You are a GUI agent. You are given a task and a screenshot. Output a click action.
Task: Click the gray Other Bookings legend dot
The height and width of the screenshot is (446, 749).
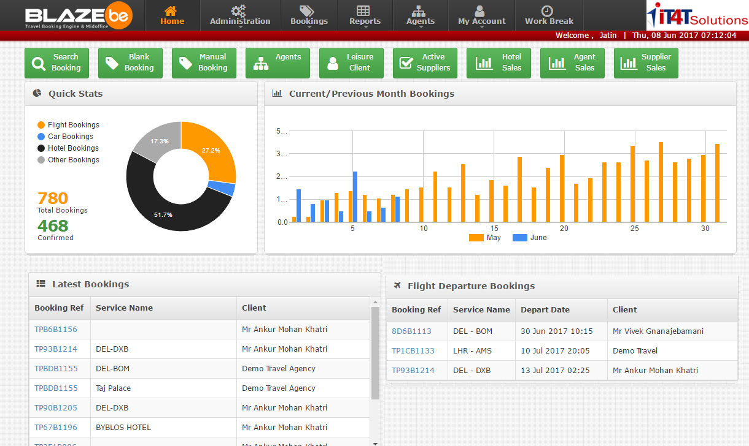pyautogui.click(x=41, y=160)
